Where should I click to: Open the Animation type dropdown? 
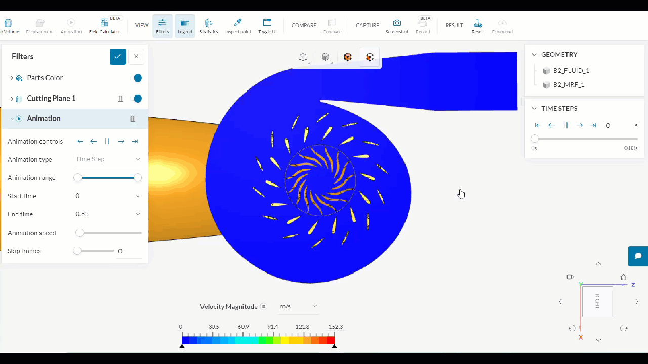(x=108, y=159)
